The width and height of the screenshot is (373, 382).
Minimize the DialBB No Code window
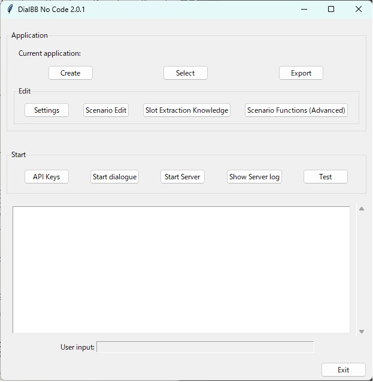point(304,9)
